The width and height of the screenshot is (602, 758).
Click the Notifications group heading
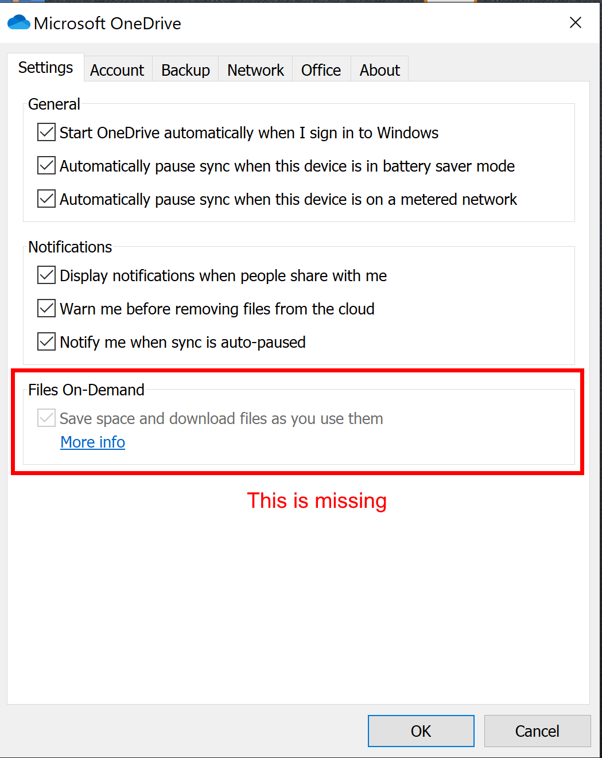[x=70, y=247]
